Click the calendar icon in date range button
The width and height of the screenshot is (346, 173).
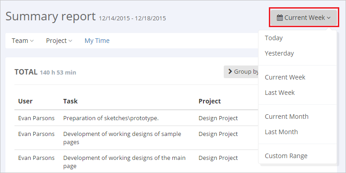pyautogui.click(x=280, y=18)
